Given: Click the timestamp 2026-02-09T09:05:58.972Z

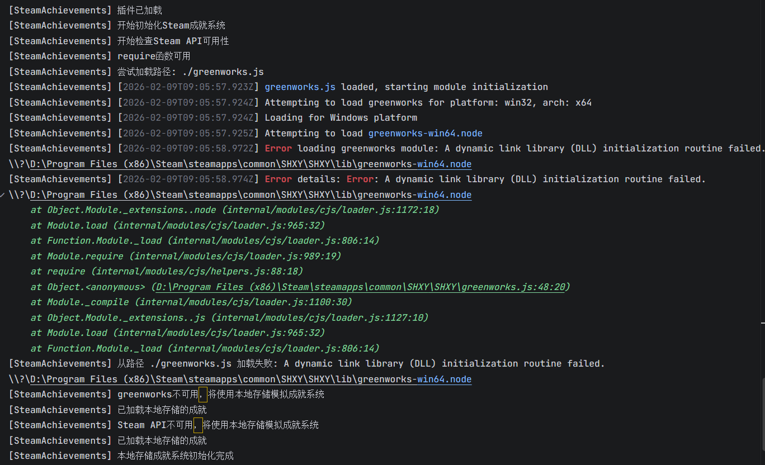Looking at the screenshot, I should [188, 149].
